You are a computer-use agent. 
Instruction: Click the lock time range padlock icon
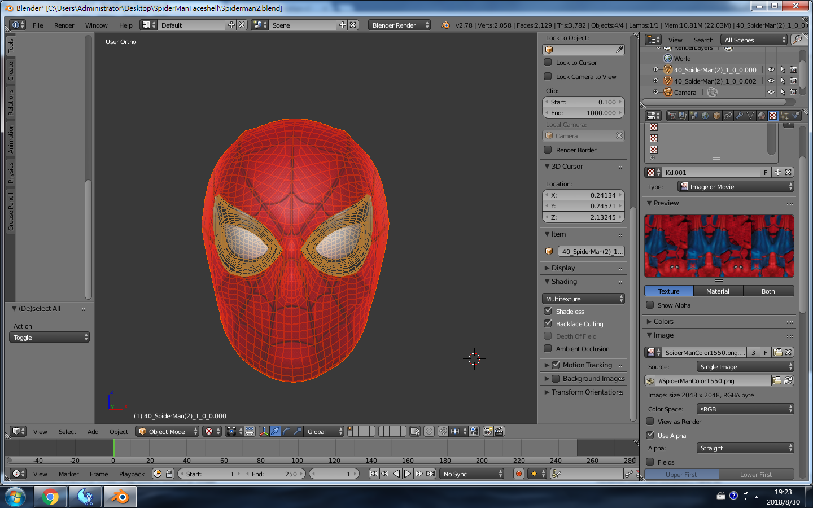[169, 474]
